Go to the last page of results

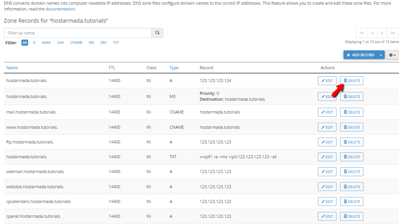(393, 33)
